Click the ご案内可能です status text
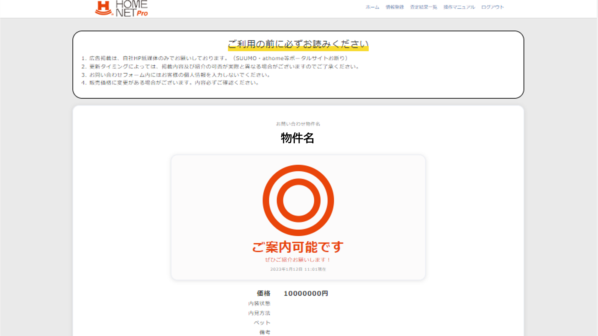The width and height of the screenshot is (598, 336). coord(298,247)
